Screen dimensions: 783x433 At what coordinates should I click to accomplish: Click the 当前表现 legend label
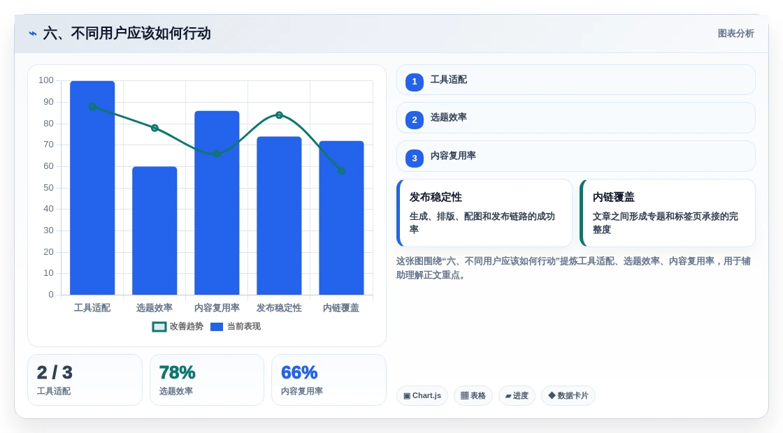244,326
